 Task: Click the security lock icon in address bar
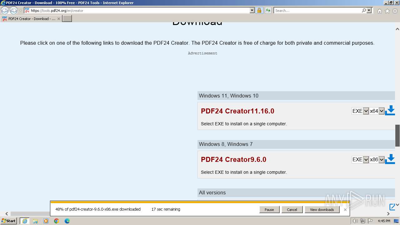[259, 11]
